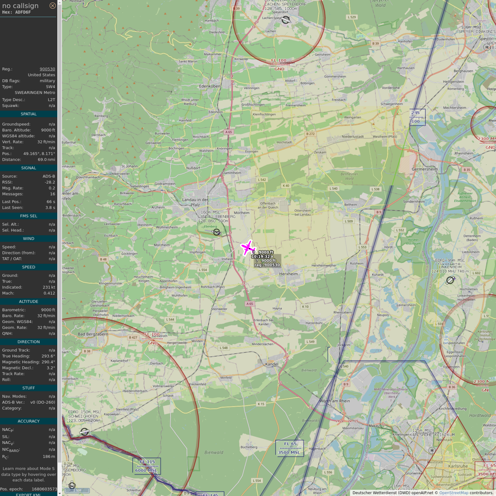Viewport: 496px width, 496px height.
Task: Click the FL 65 / 3500 MSL airspace box near Büchelberg
Action: click(x=289, y=448)
